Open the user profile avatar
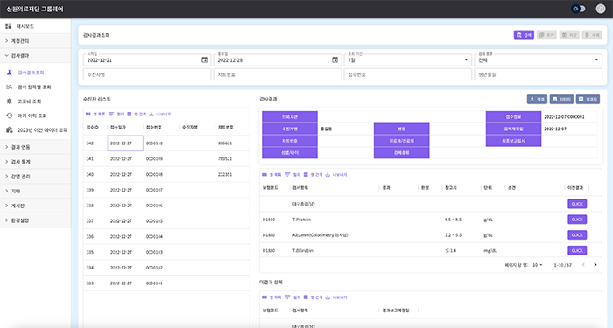The width and height of the screenshot is (613, 328). 601,9
